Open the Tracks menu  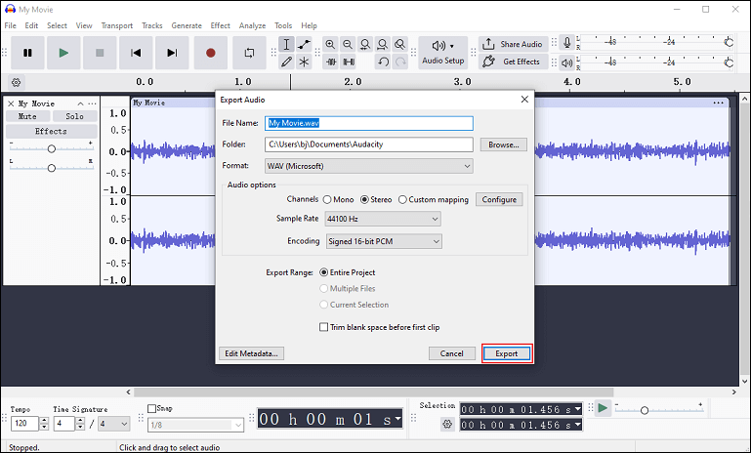151,25
